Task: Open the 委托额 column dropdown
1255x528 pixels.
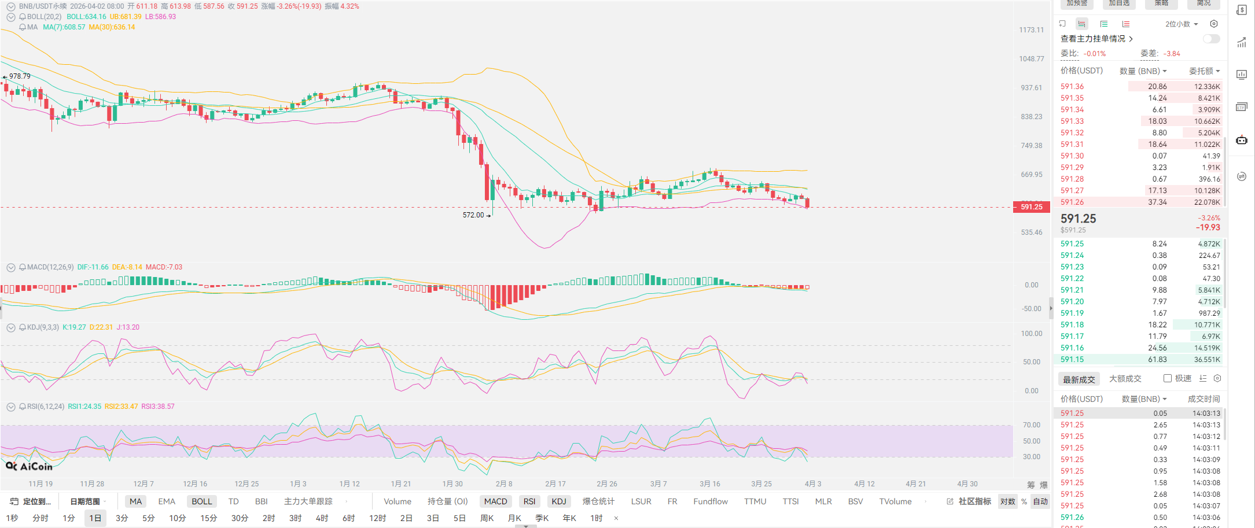Action: [x=1204, y=71]
